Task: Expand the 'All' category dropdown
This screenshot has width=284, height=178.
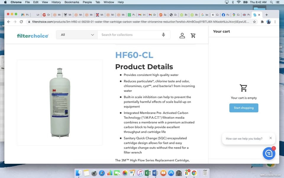Action: [x=77, y=35]
